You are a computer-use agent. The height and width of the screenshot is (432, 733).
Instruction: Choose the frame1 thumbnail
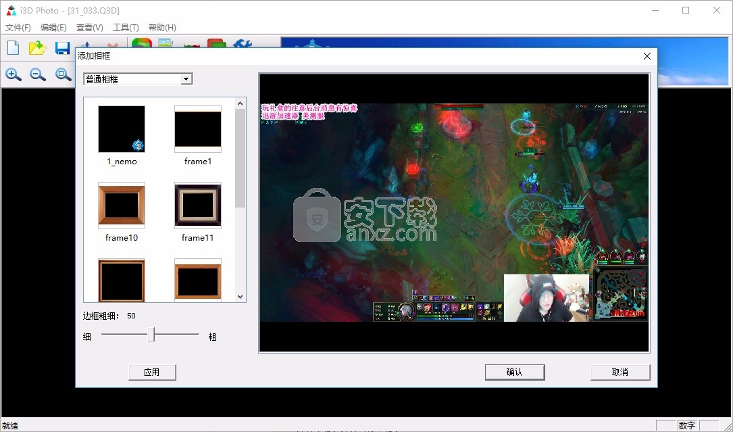click(x=198, y=129)
